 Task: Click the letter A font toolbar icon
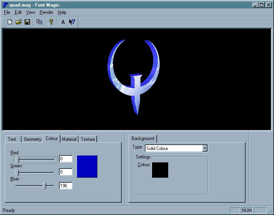click(63, 22)
